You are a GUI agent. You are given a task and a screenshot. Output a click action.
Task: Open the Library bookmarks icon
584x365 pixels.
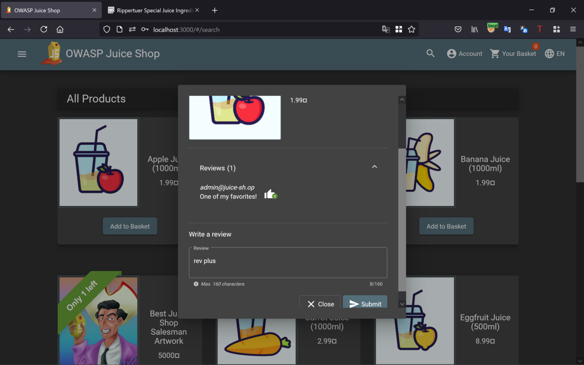click(x=474, y=30)
